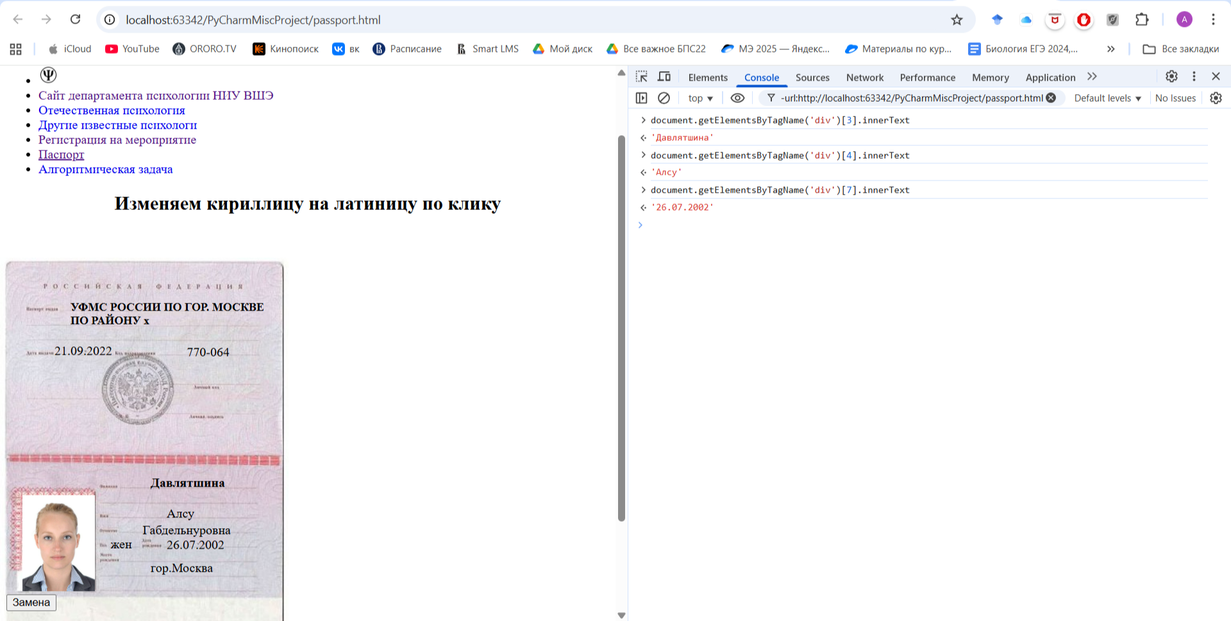Image resolution: width=1231 pixels, height=621 pixels.
Task: Switch to the Network tab
Action: click(864, 77)
